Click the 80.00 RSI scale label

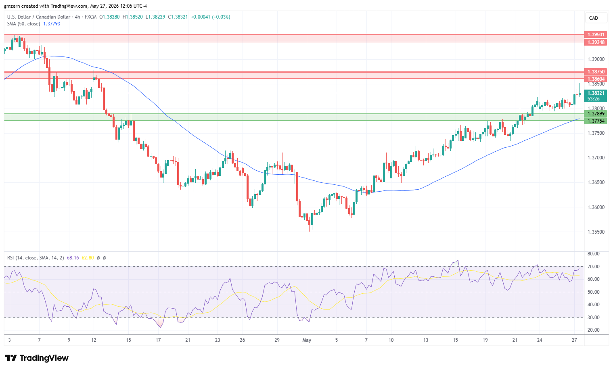[594, 254]
